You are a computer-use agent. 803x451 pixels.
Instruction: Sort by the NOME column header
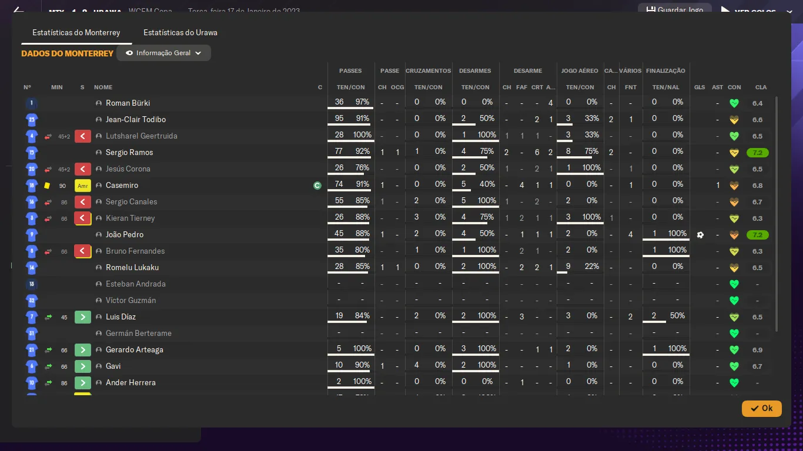pos(103,87)
